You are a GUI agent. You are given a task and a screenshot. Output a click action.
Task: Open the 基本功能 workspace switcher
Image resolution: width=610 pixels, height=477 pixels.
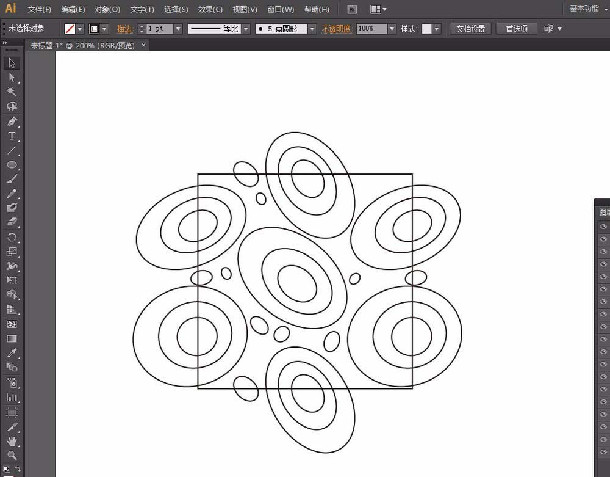588,9
